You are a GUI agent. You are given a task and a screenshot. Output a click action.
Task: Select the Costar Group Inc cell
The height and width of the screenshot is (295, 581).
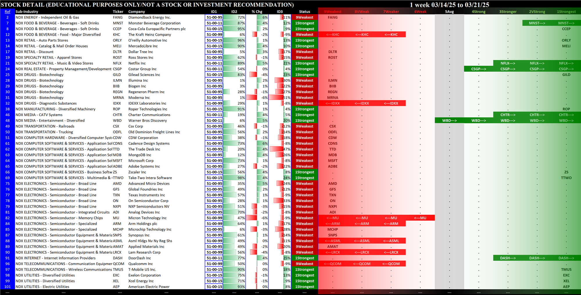point(142,69)
